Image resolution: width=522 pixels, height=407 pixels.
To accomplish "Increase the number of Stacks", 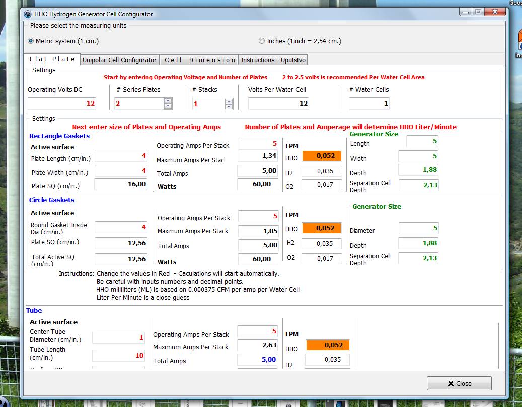I will click(x=229, y=101).
